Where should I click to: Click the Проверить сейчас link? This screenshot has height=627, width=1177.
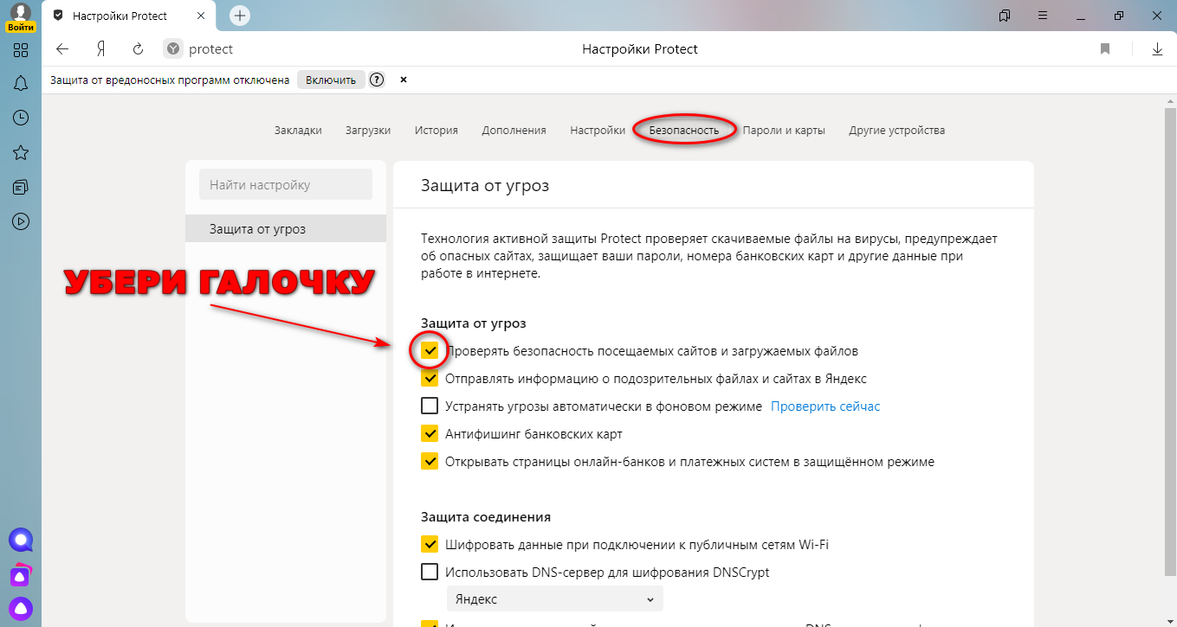[x=825, y=406]
